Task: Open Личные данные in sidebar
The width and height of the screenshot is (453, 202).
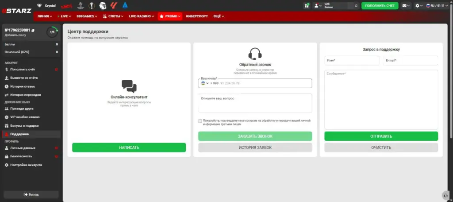Action: (31, 148)
